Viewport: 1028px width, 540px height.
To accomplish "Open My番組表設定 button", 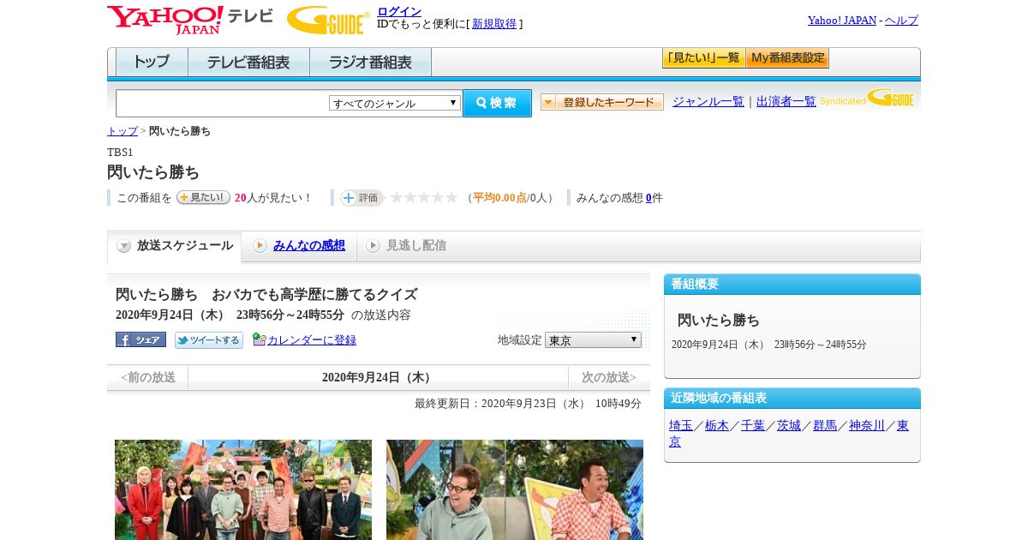I will [x=787, y=58].
